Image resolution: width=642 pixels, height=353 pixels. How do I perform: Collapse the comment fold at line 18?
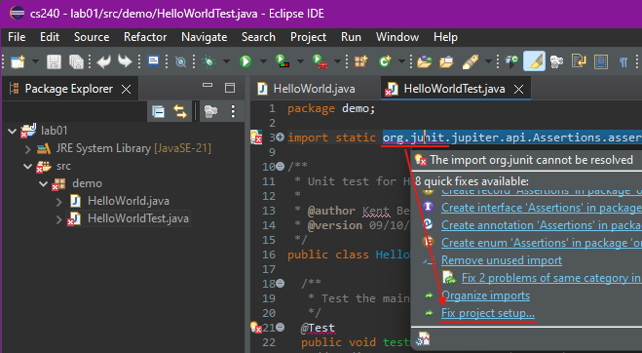tap(280, 283)
